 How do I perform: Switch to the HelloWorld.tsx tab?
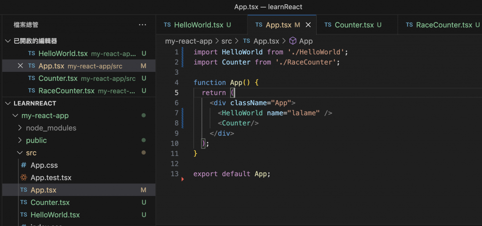[x=201, y=25]
